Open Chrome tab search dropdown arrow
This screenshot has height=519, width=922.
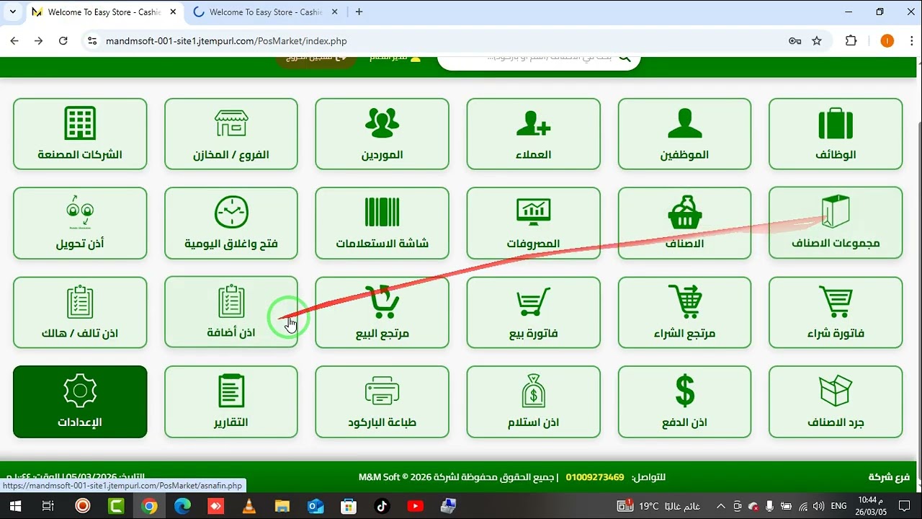12,12
